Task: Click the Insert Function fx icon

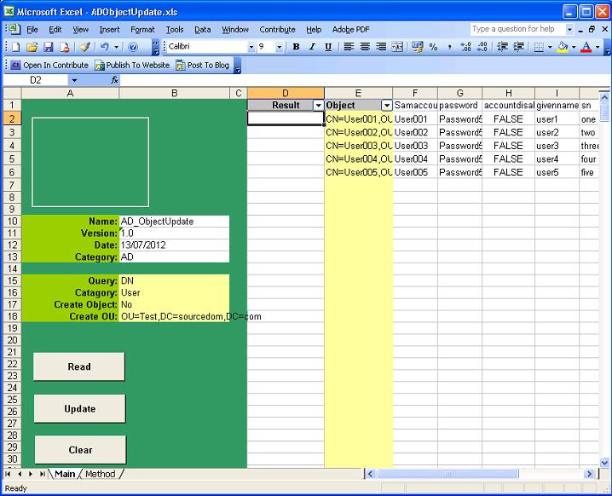Action: (x=115, y=80)
